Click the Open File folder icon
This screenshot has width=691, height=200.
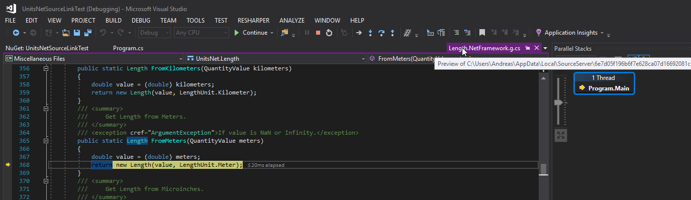(x=66, y=33)
